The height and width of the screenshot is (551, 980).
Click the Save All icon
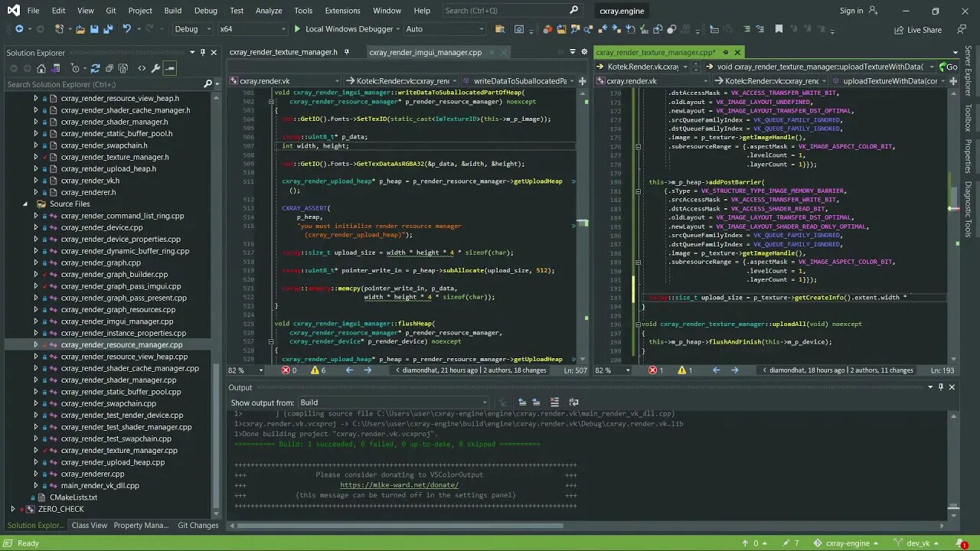(x=108, y=29)
